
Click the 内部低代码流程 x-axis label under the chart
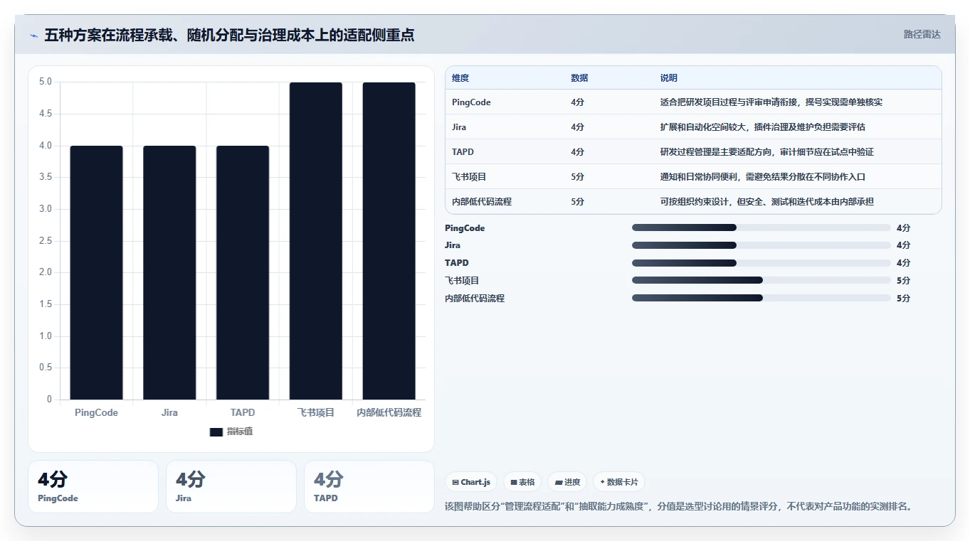click(389, 412)
